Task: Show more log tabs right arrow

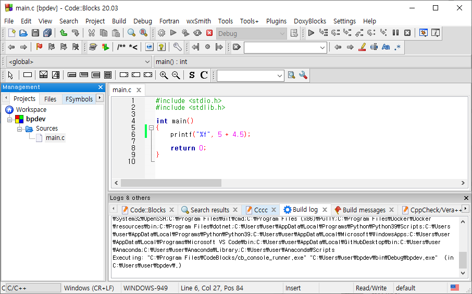Action: click(x=465, y=208)
